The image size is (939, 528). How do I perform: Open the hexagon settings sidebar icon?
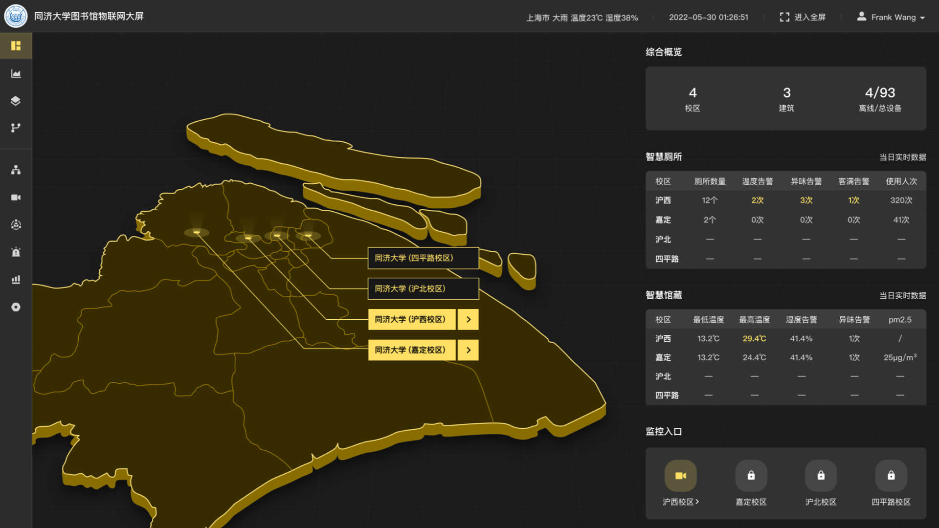point(16,307)
